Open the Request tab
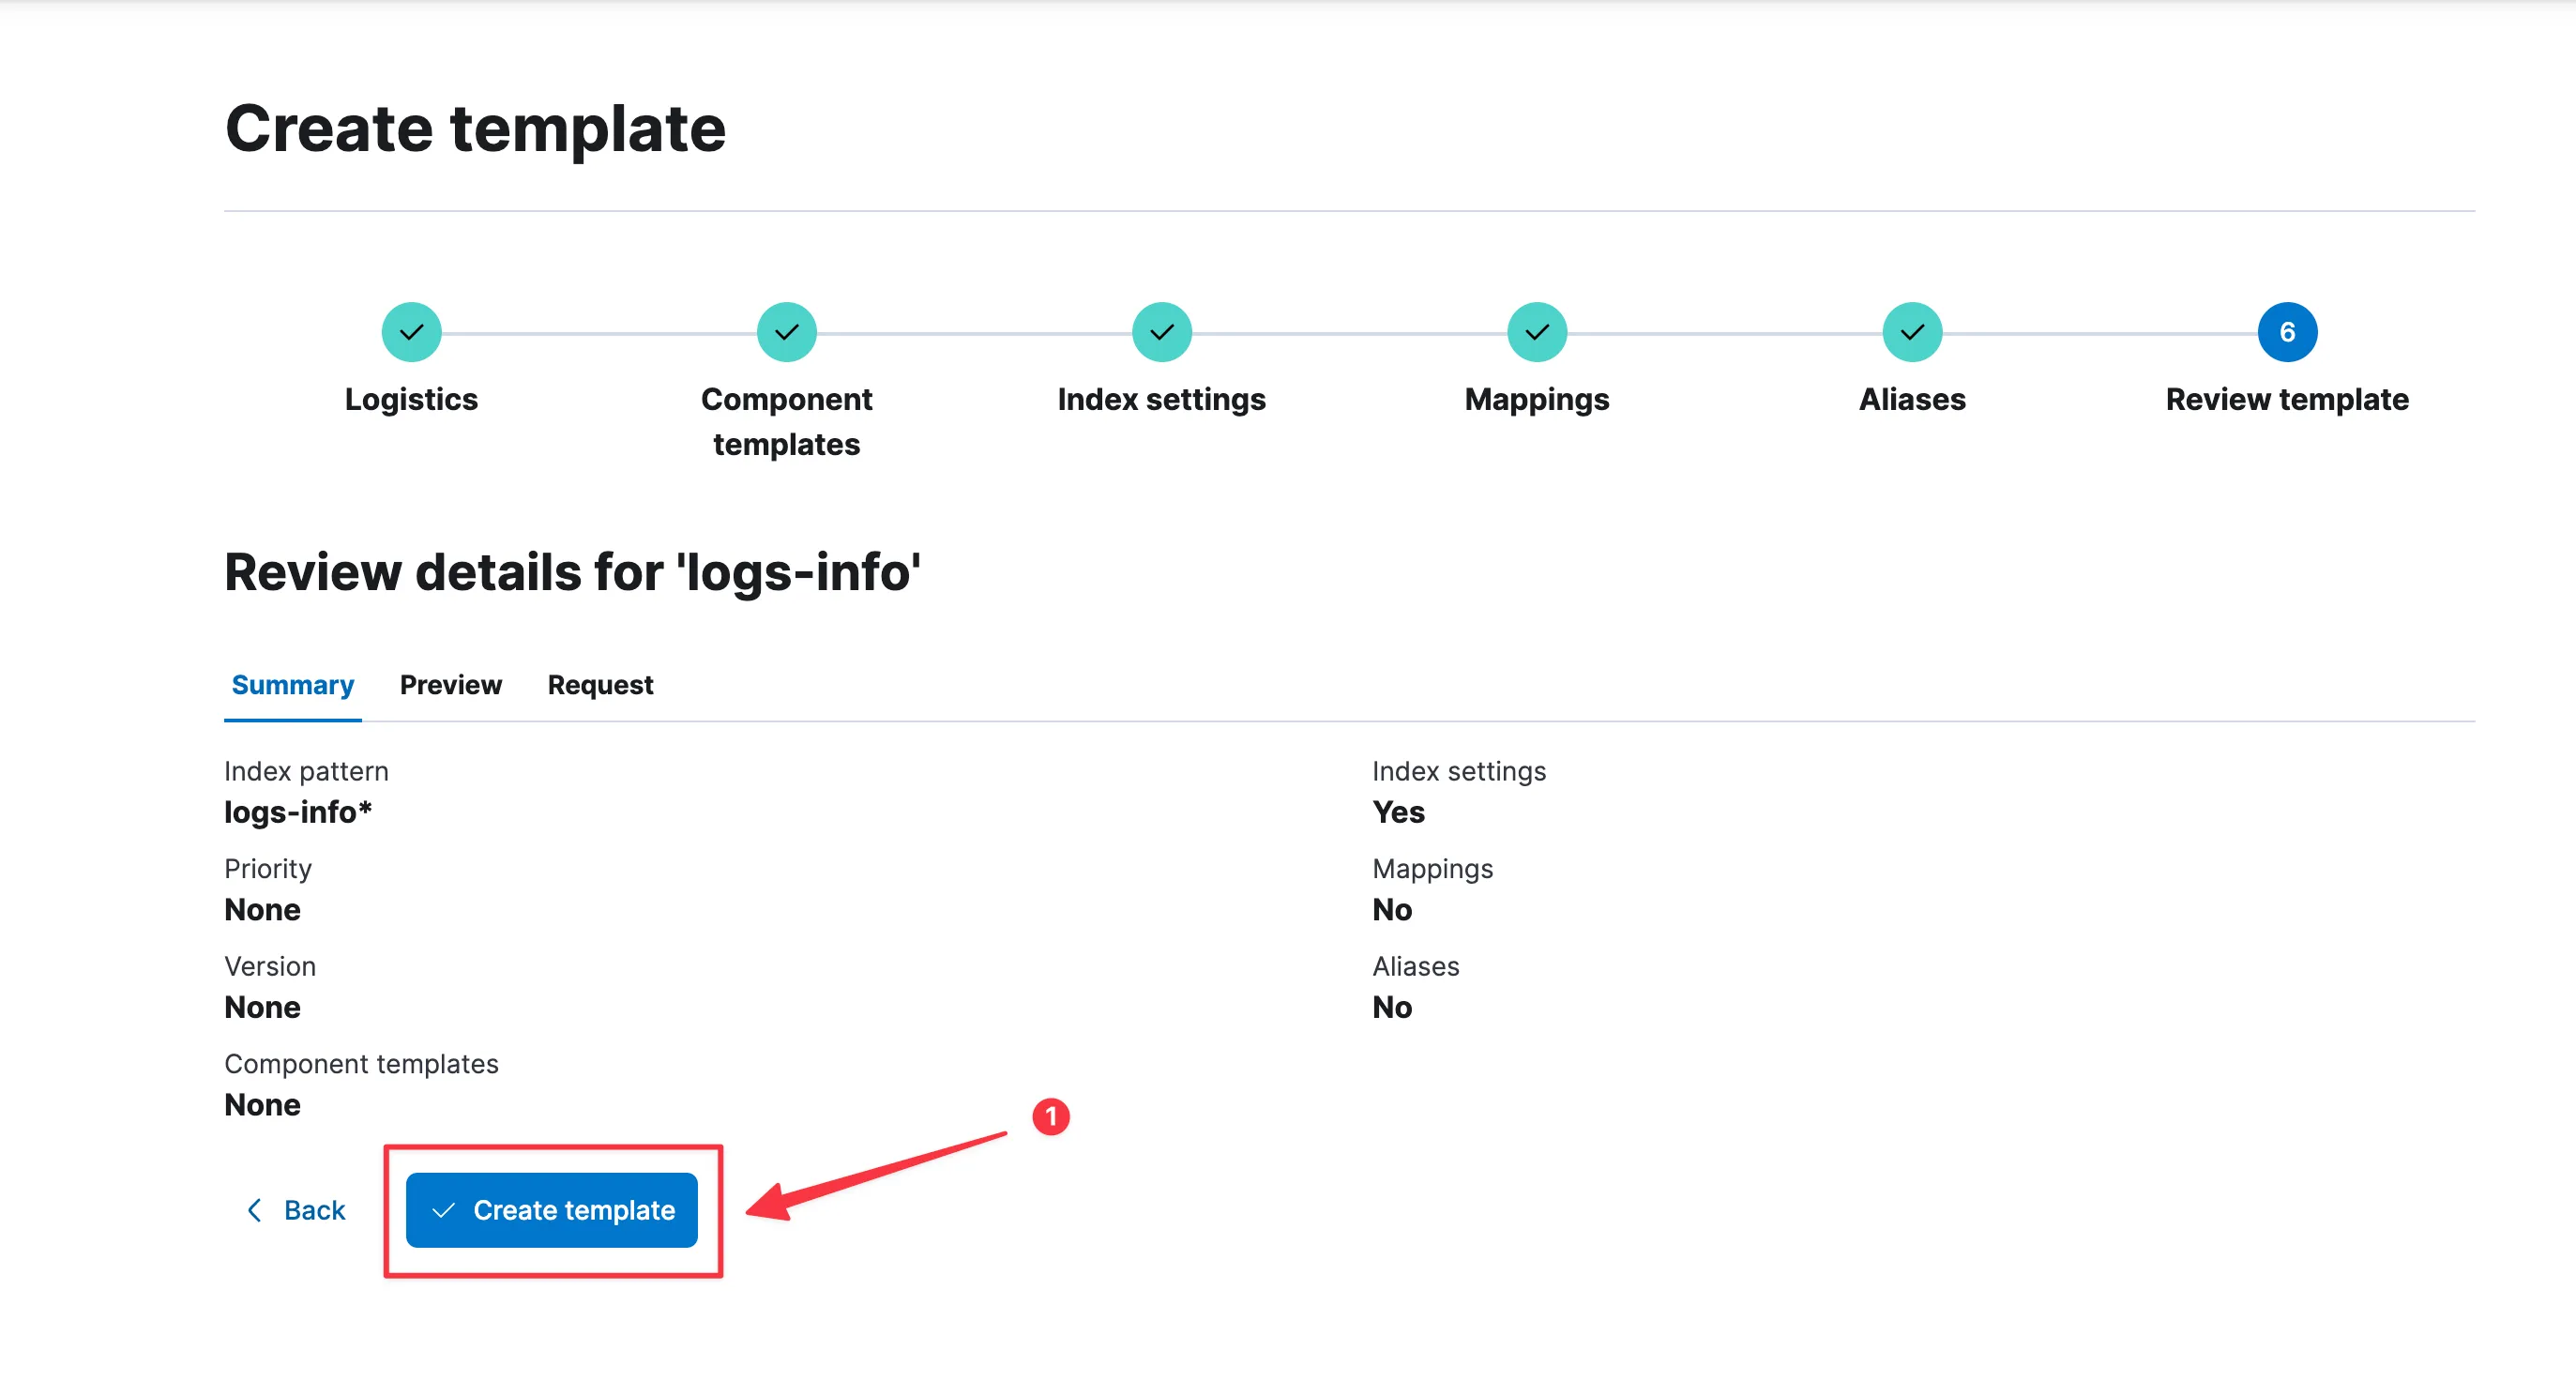The height and width of the screenshot is (1396, 2576). (x=600, y=685)
